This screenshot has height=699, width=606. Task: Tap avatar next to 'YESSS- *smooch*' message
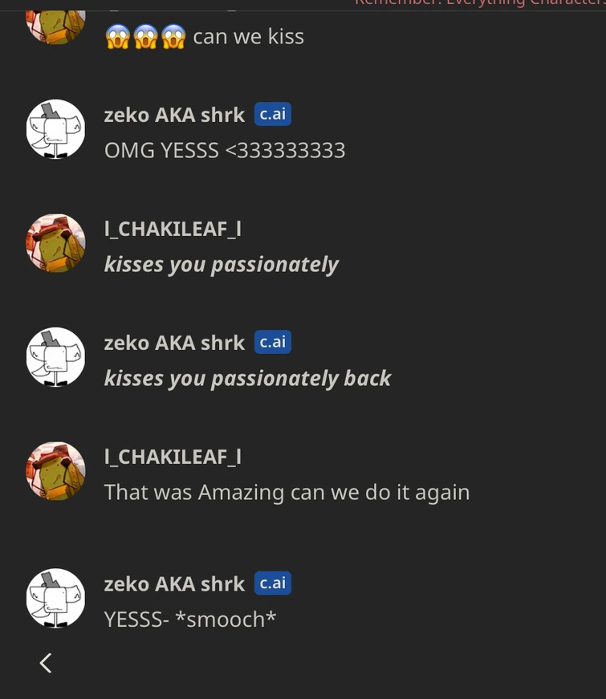click(x=55, y=598)
